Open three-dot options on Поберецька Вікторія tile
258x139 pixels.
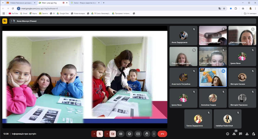219,36
